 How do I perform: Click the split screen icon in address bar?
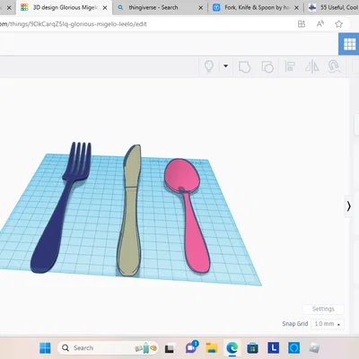pos(302,24)
